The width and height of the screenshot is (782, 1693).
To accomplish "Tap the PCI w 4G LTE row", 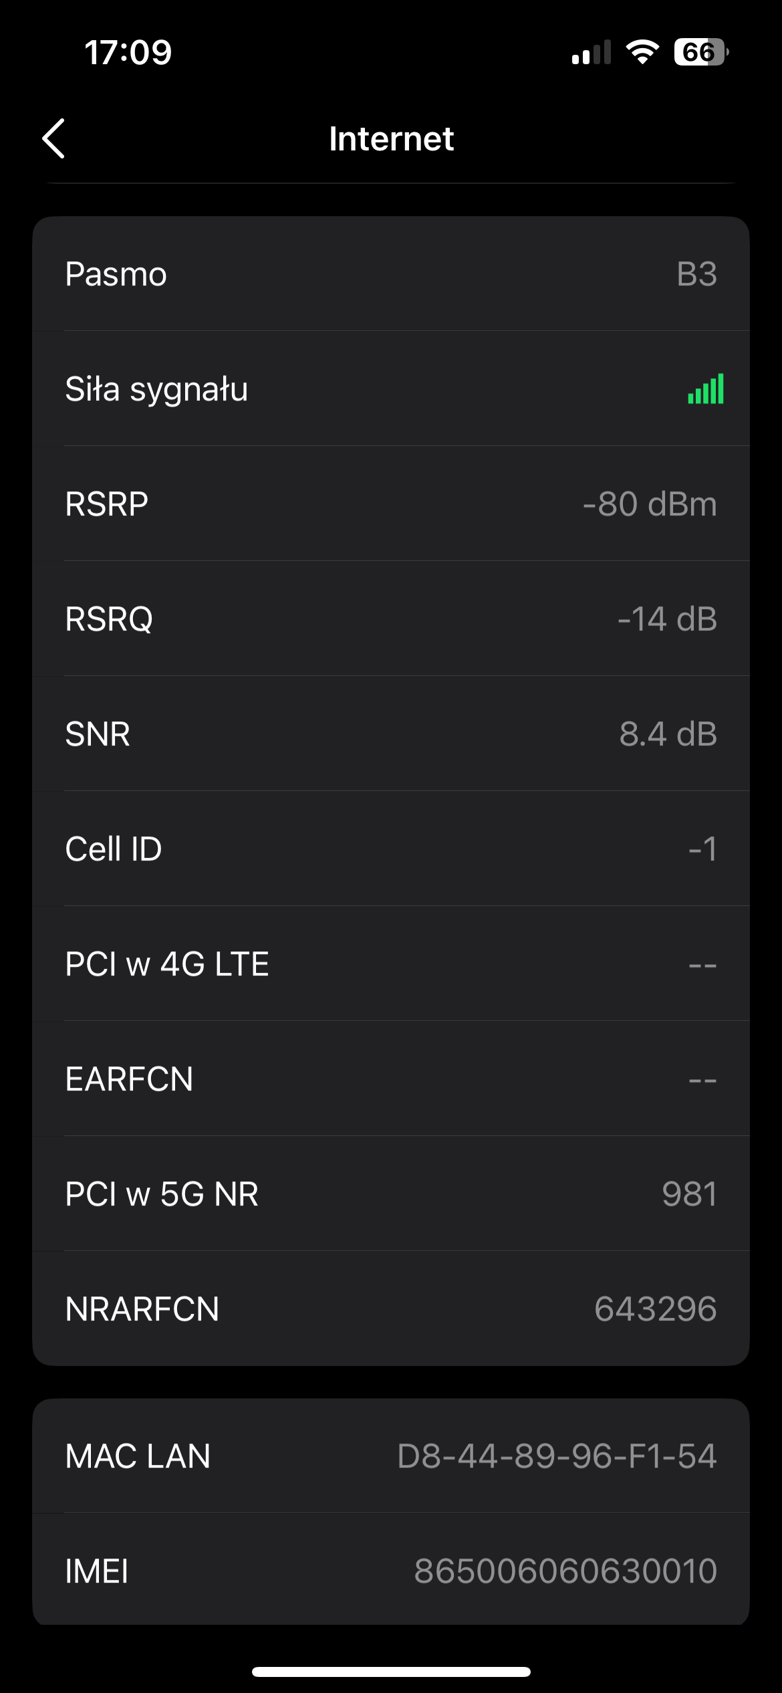I will coord(391,964).
